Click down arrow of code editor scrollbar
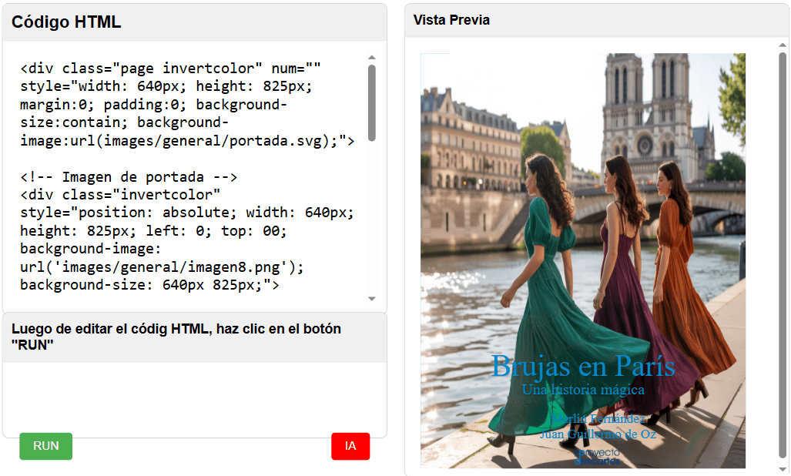The height and width of the screenshot is (476, 791). pyautogui.click(x=372, y=299)
